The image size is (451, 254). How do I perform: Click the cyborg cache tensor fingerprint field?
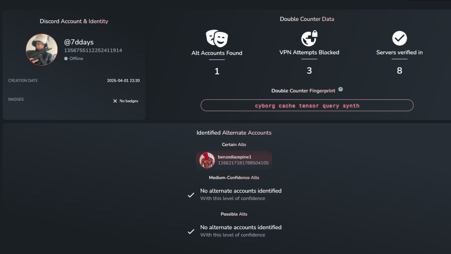307,105
